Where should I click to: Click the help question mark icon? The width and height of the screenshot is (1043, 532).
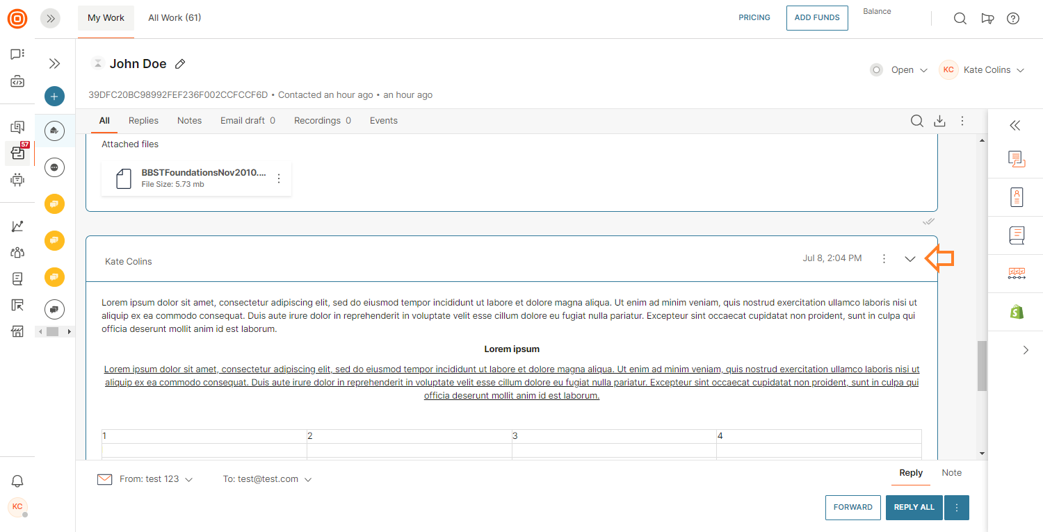tap(1013, 19)
